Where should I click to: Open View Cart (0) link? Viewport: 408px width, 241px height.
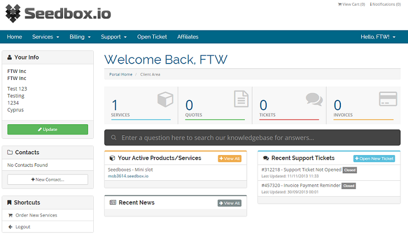click(x=351, y=5)
